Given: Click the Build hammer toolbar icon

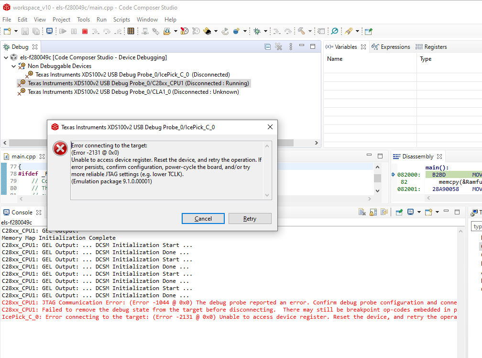Looking at the screenshot, I should tap(301, 31).
